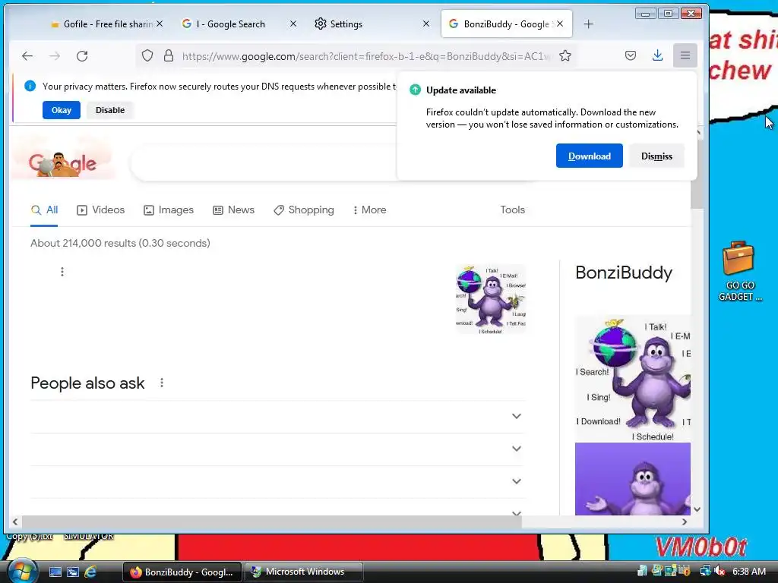Select the Shopping search filter
Image resolution: width=778 pixels, height=583 pixels.
(x=304, y=210)
